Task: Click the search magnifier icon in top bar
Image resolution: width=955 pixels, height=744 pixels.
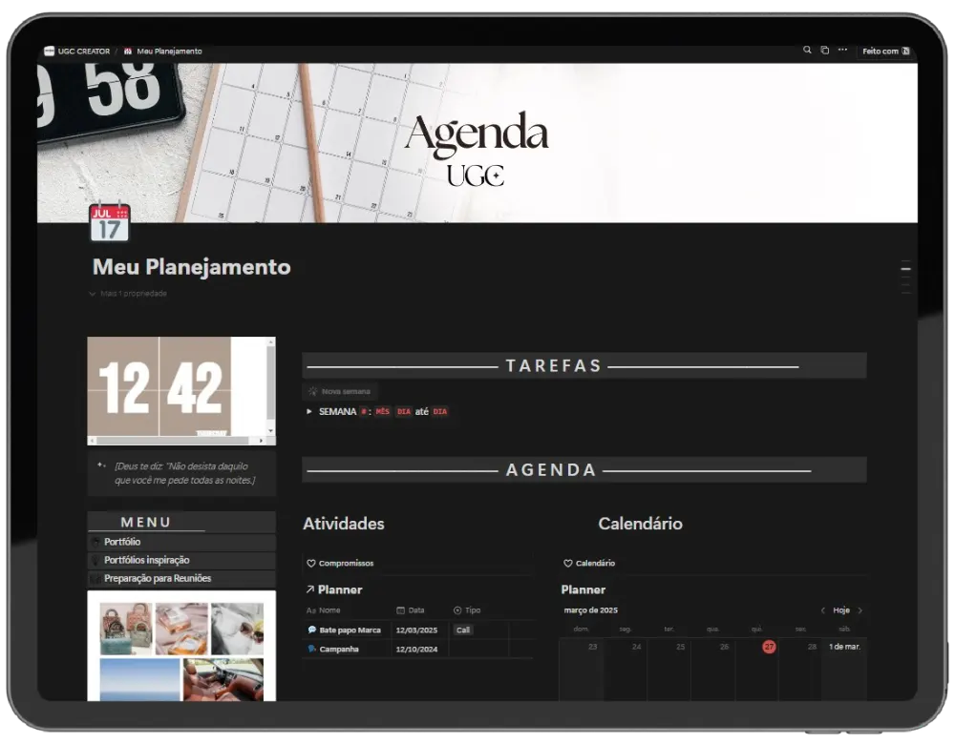Action: 807,51
